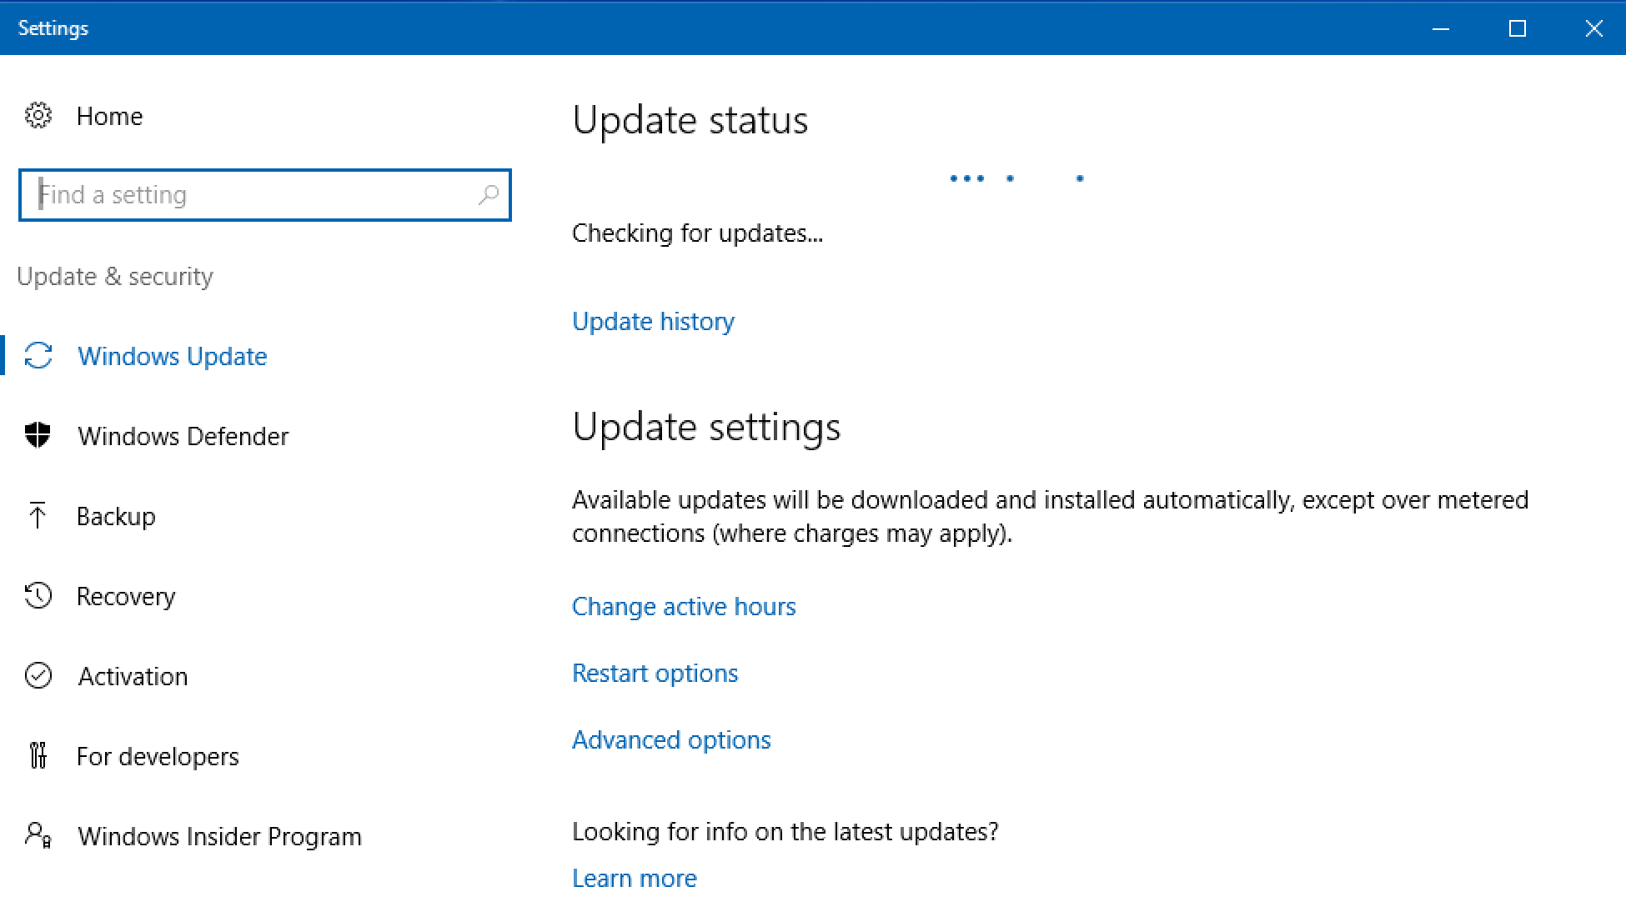The height and width of the screenshot is (922, 1626).
Task: Open Change active hours link
Action: point(684,607)
